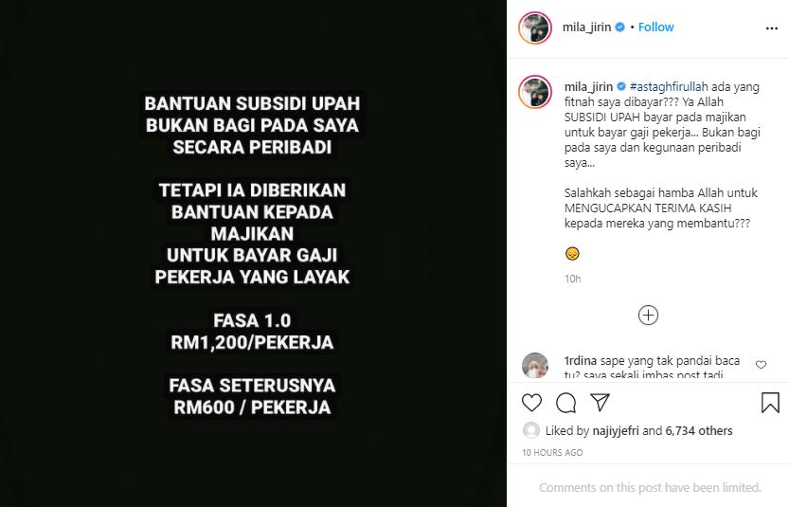Open 1rdina's profile avatar
This screenshot has width=789, height=507.
pyautogui.click(x=535, y=365)
